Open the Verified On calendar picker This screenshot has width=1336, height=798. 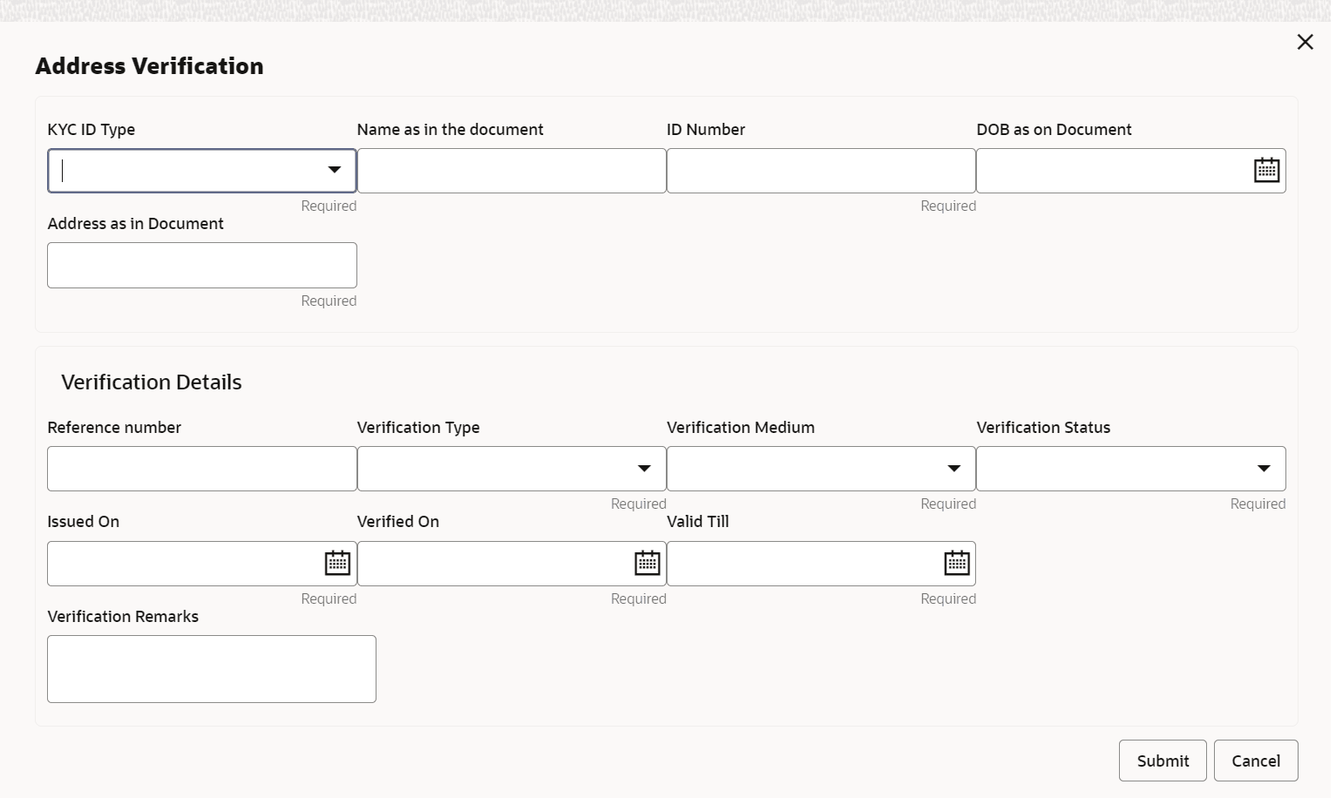(x=647, y=563)
